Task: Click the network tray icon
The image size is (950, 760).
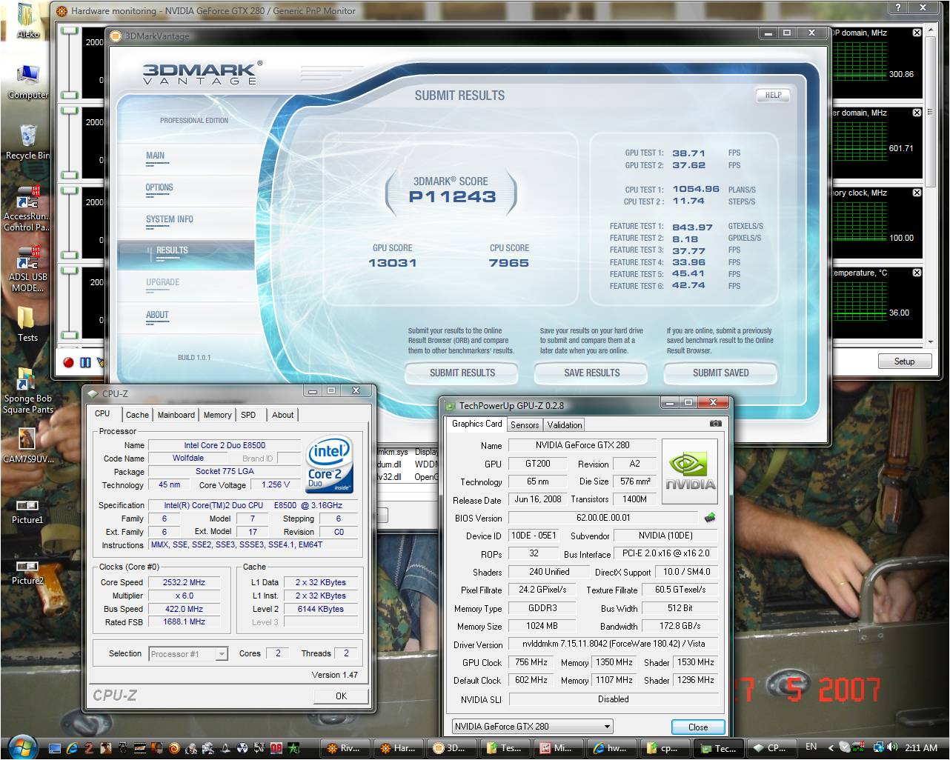Action: pyautogui.click(x=879, y=747)
